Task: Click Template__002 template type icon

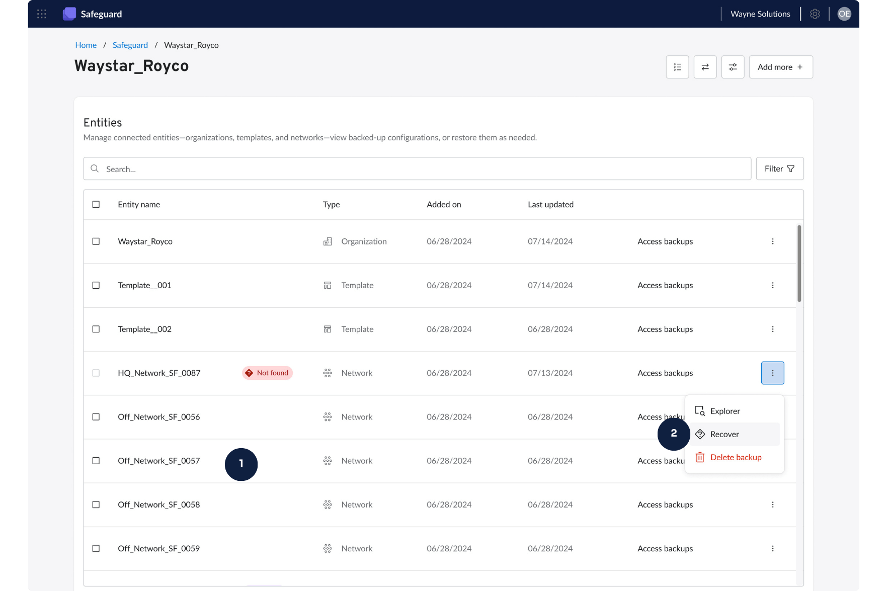Action: [x=328, y=329]
